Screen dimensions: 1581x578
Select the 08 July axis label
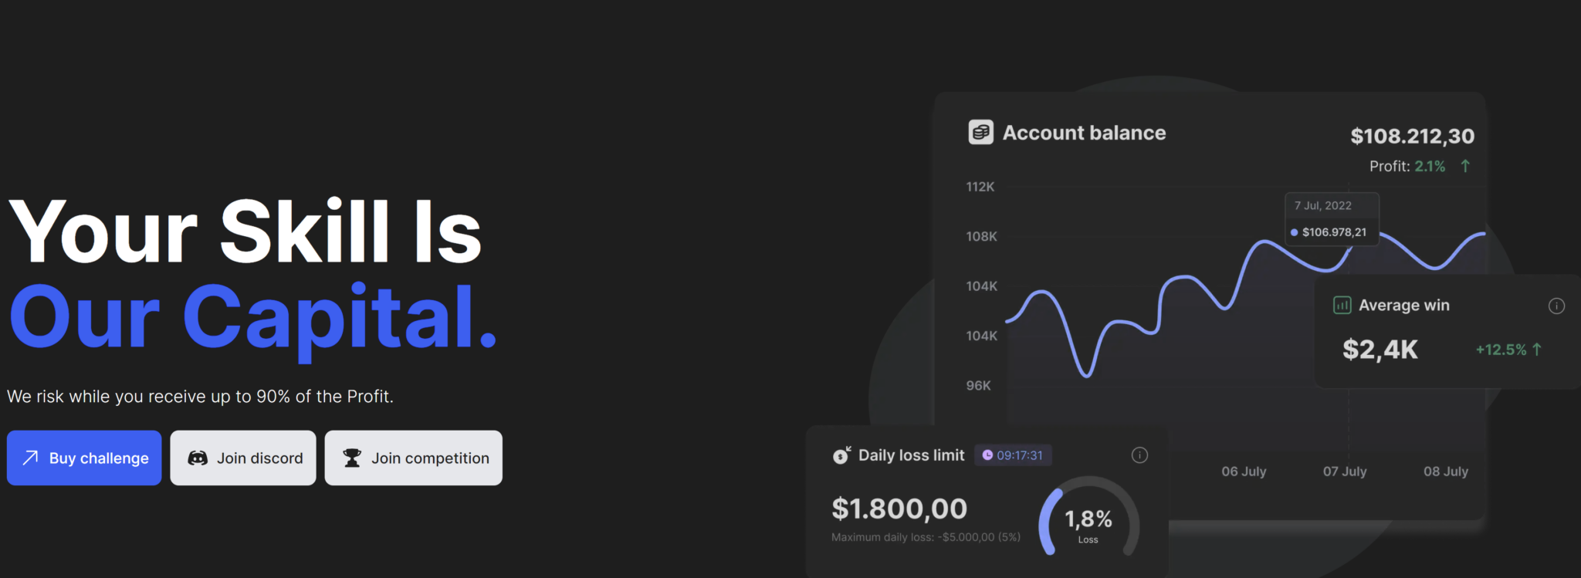(x=1445, y=472)
